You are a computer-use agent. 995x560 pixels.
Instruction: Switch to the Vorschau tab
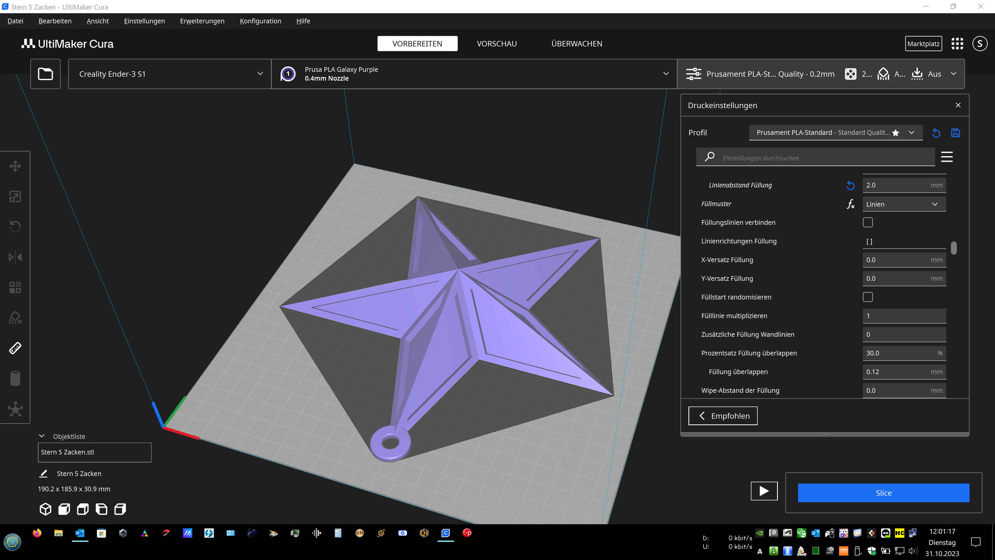[x=497, y=43]
